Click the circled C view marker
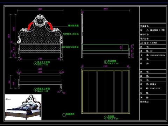Screen dimensions: 168x126 106,62
